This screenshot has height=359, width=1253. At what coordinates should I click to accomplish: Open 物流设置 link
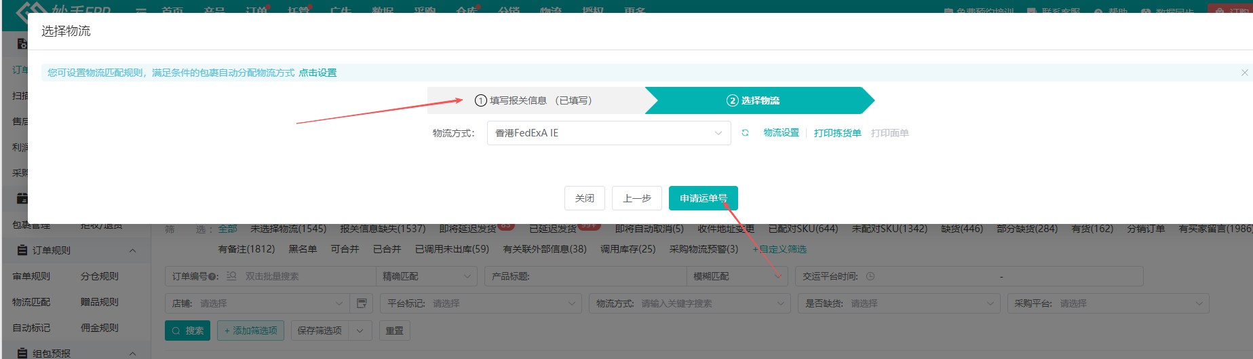tap(781, 133)
